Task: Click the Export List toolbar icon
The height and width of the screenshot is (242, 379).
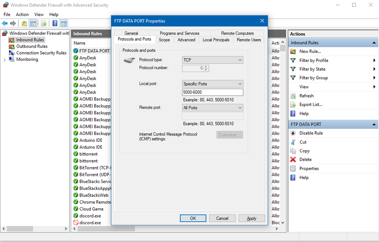Action: pyautogui.click(x=44, y=23)
